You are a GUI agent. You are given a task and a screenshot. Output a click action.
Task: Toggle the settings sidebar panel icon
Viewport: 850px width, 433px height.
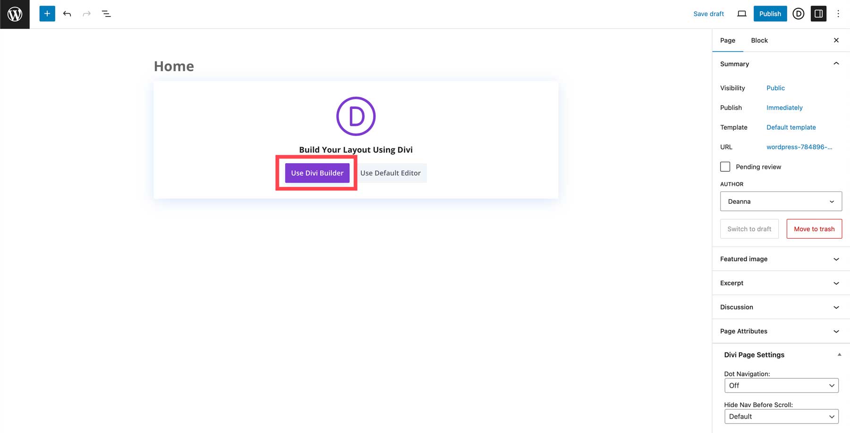click(x=818, y=14)
